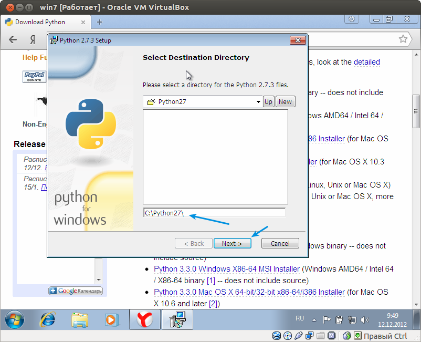Open browser settings gear icon
The height and width of the screenshot is (342, 421).
click(352, 19)
